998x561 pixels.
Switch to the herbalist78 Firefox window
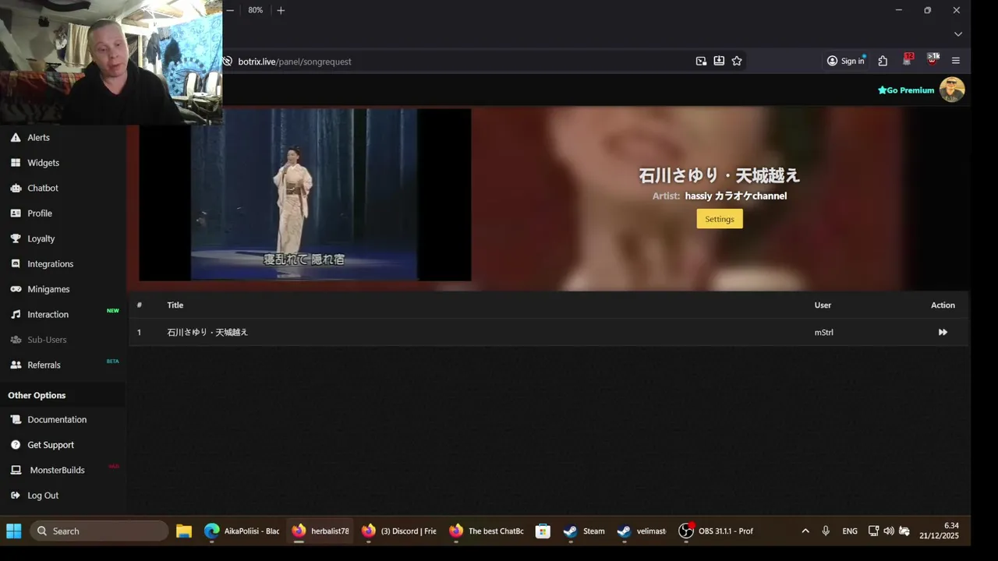point(321,531)
